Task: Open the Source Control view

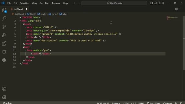Action: 4,27
